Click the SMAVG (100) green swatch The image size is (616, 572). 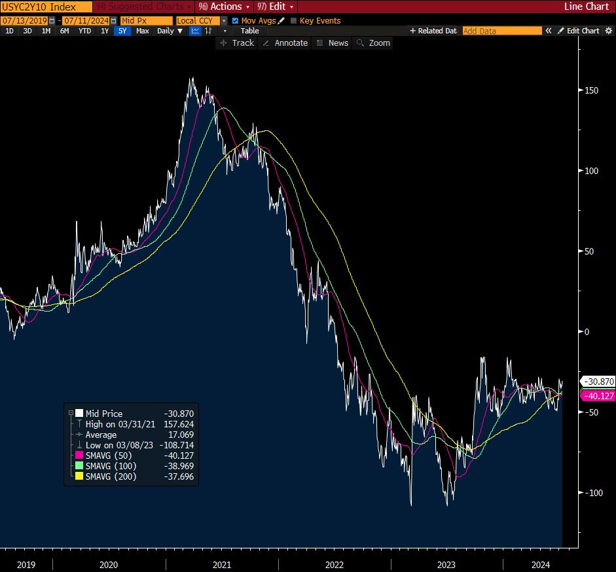pyautogui.click(x=79, y=466)
